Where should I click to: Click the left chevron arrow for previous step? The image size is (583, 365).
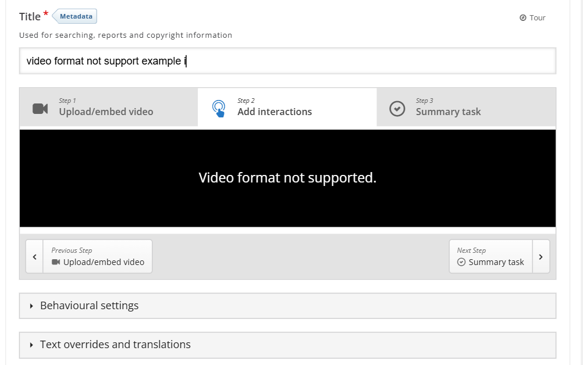pyautogui.click(x=34, y=256)
